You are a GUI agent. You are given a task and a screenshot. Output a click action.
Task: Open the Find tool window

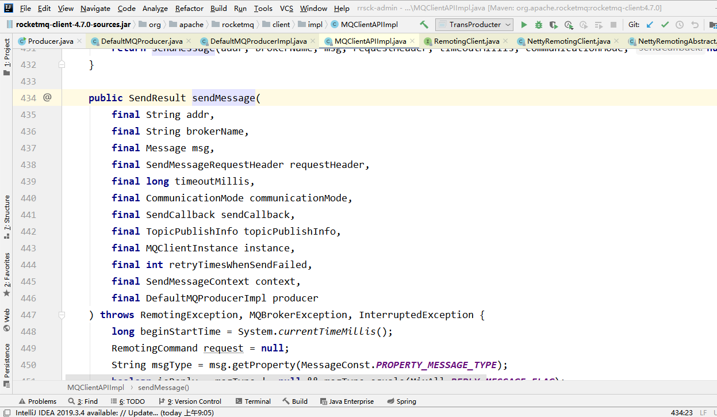(x=83, y=401)
